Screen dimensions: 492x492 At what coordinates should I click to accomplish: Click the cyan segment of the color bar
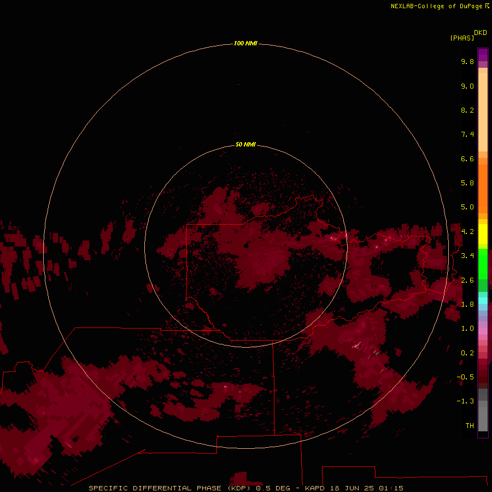pos(483,301)
